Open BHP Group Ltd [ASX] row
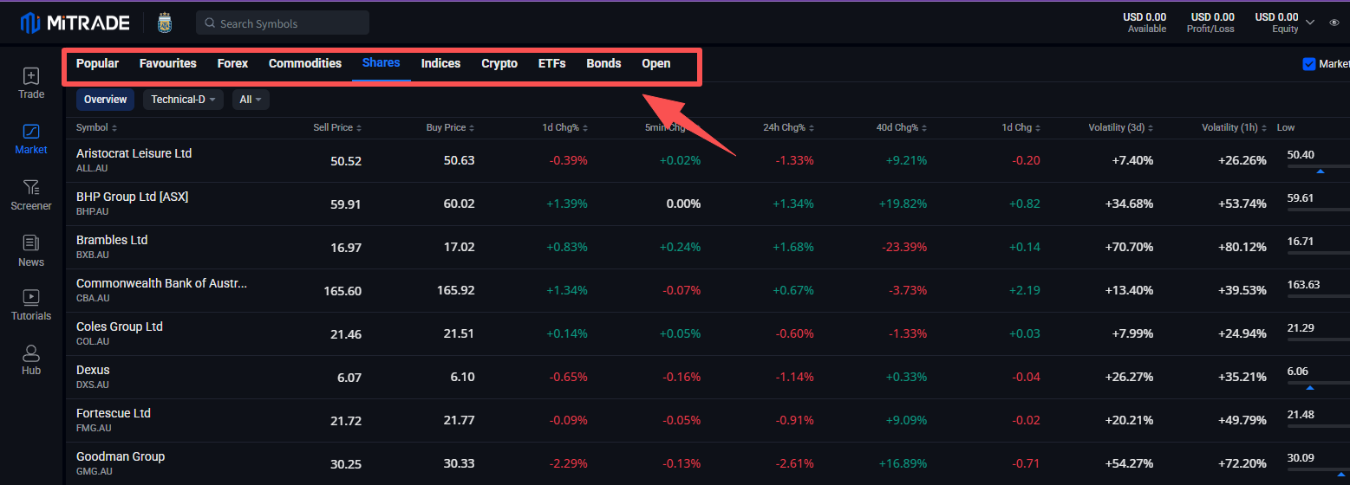 pos(708,204)
